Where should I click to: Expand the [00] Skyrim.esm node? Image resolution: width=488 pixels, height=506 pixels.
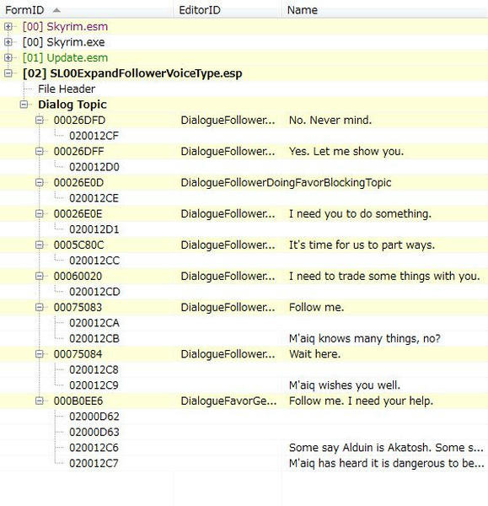[x=8, y=26]
